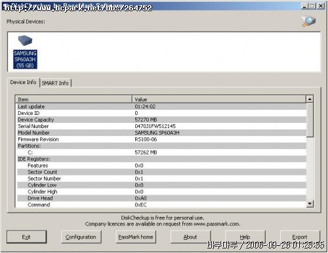This screenshot has height=253, width=328.
Task: Click the value RS100-06
Action: coord(146,139)
